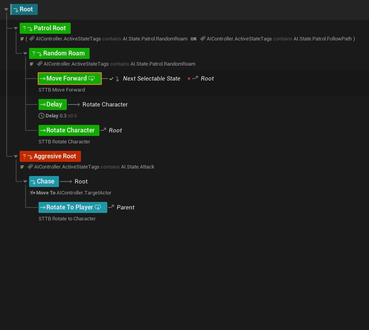Select the Root state node

[x=24, y=9]
